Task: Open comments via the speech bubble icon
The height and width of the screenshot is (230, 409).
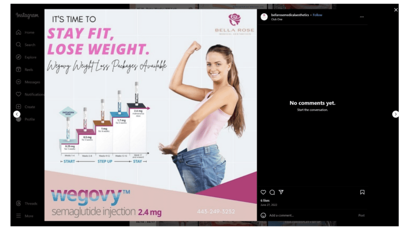Action: pyautogui.click(x=272, y=192)
